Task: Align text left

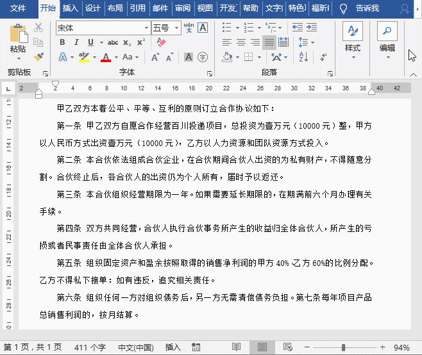Action: 227,42
